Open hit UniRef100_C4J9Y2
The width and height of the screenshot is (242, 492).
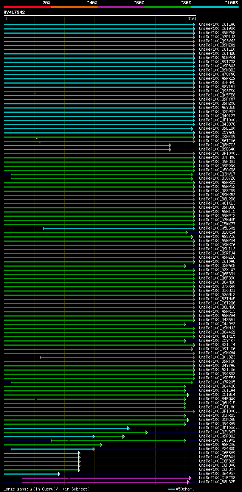[217, 324]
